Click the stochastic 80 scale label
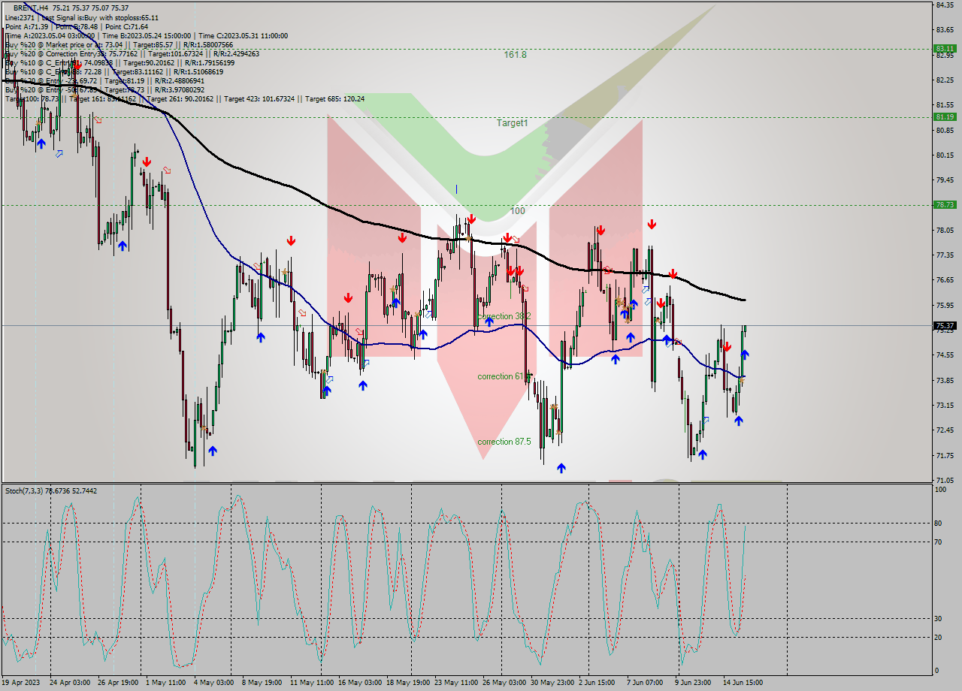This screenshot has height=691, width=962. [938, 523]
